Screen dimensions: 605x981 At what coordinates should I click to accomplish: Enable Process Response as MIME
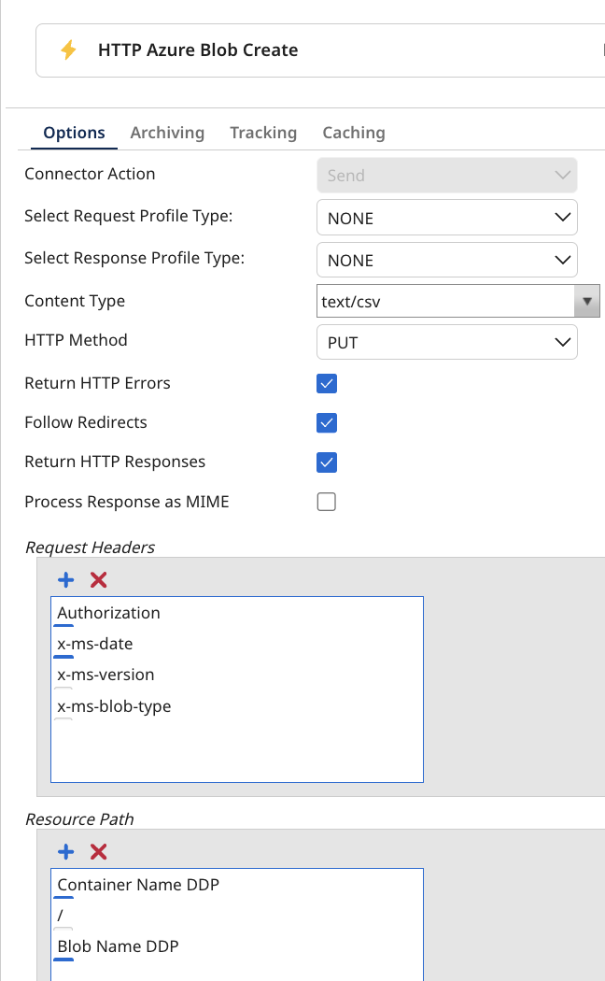(x=326, y=502)
